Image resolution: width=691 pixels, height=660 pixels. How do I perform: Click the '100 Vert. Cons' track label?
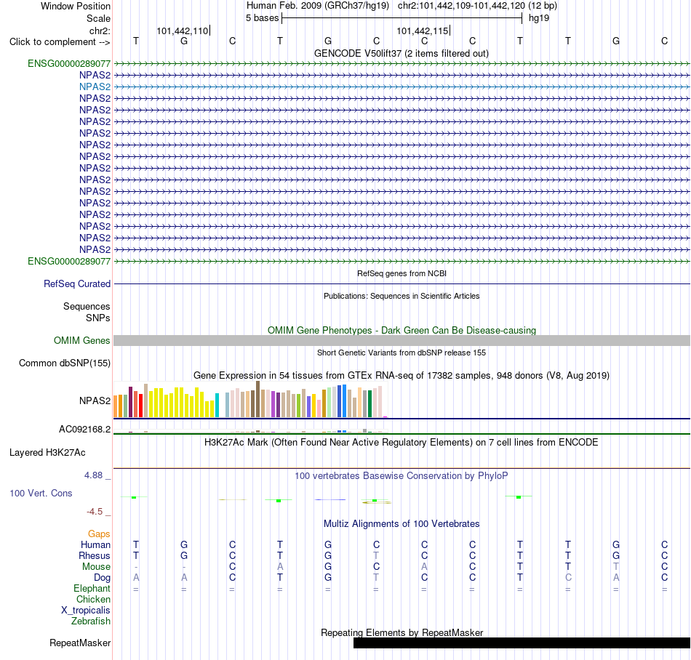(x=41, y=493)
